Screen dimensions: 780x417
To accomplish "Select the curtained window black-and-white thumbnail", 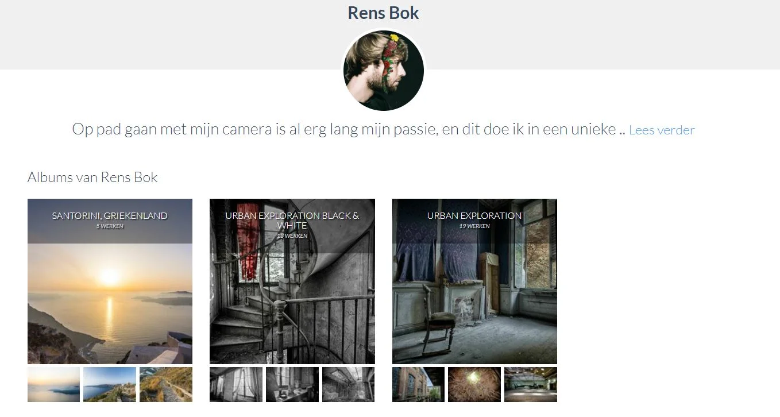I will pos(236,385).
